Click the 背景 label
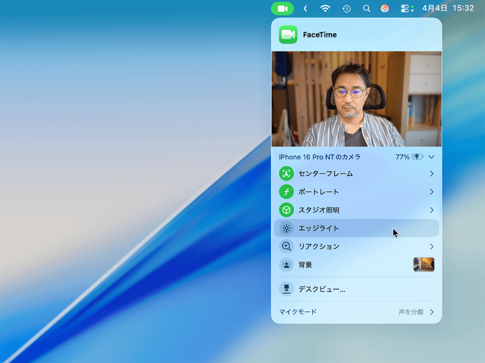The height and width of the screenshot is (363, 485). pyautogui.click(x=305, y=264)
